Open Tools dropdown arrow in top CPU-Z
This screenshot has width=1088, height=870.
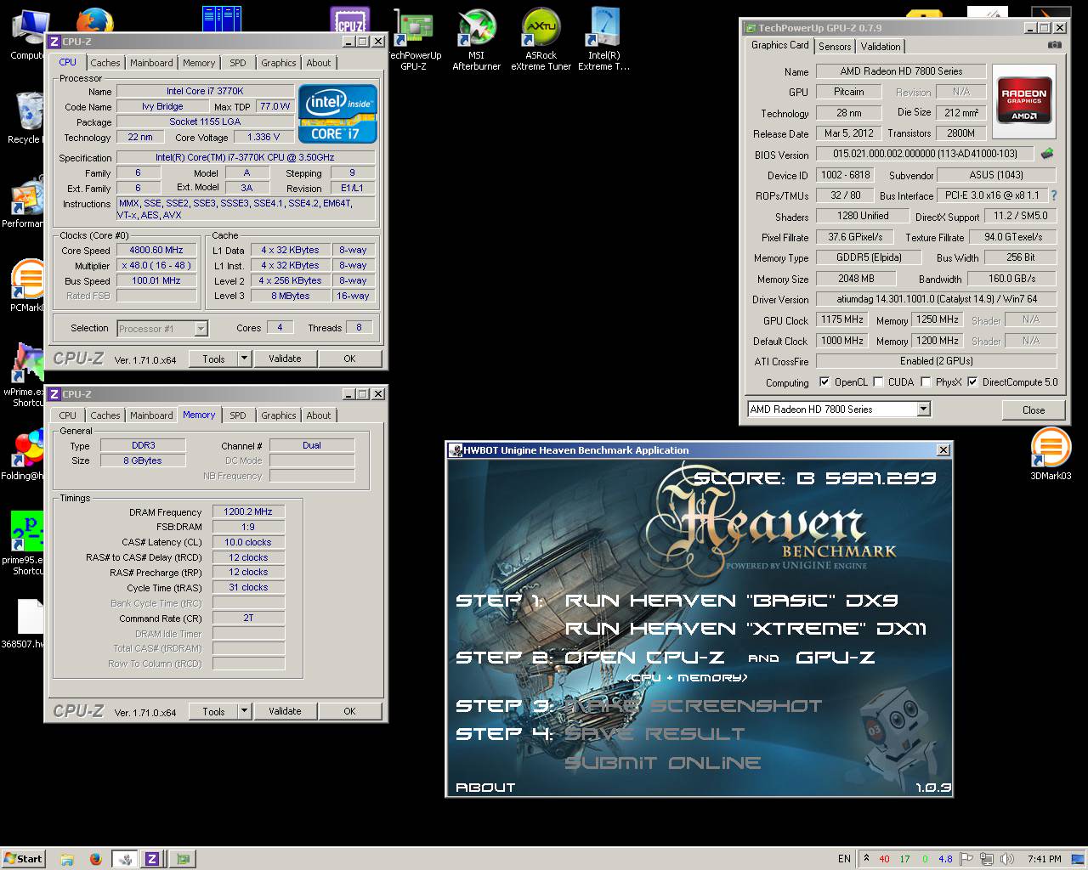pos(244,359)
